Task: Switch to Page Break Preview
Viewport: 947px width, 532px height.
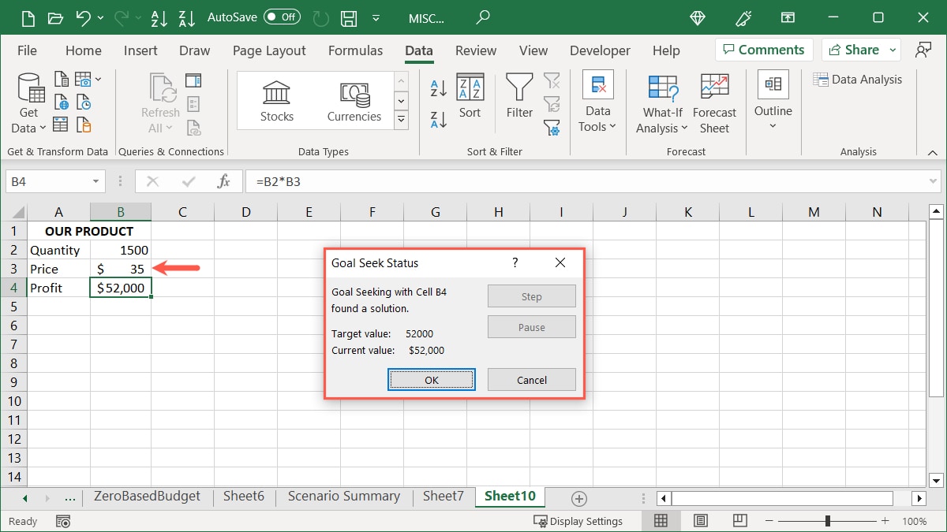Action: tap(739, 520)
